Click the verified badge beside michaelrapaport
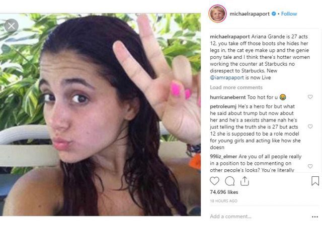322x225 pixels. pos(274,14)
